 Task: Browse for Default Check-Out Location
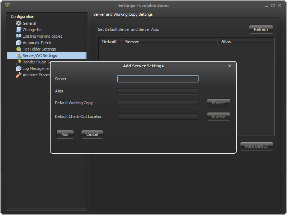coord(218,116)
